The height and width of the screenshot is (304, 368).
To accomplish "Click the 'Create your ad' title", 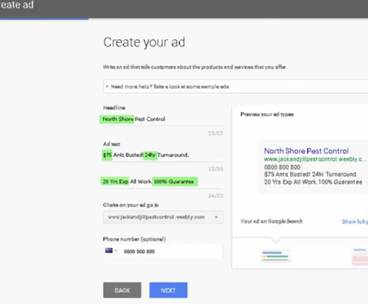I will [144, 42].
